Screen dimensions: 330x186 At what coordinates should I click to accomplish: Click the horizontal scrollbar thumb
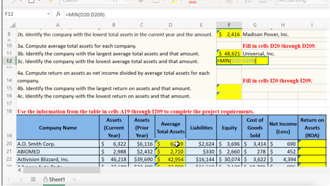[62, 170]
